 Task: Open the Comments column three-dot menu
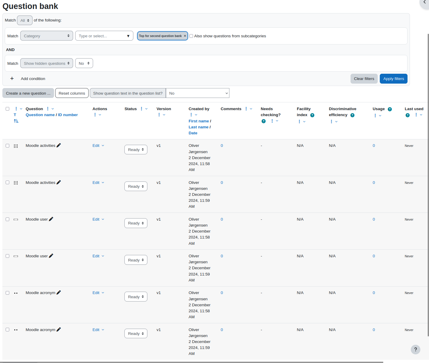(x=246, y=109)
